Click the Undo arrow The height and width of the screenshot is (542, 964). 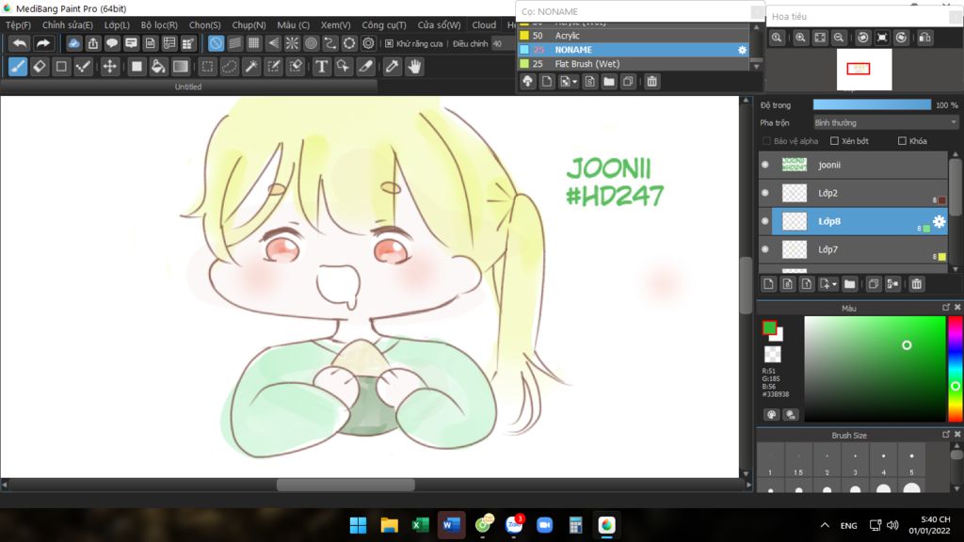[x=20, y=43]
